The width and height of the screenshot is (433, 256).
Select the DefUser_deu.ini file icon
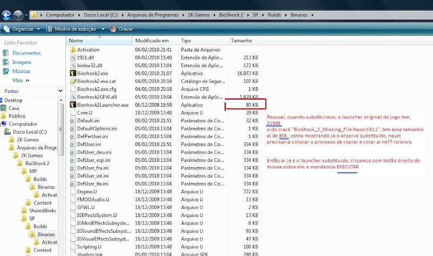point(73,152)
